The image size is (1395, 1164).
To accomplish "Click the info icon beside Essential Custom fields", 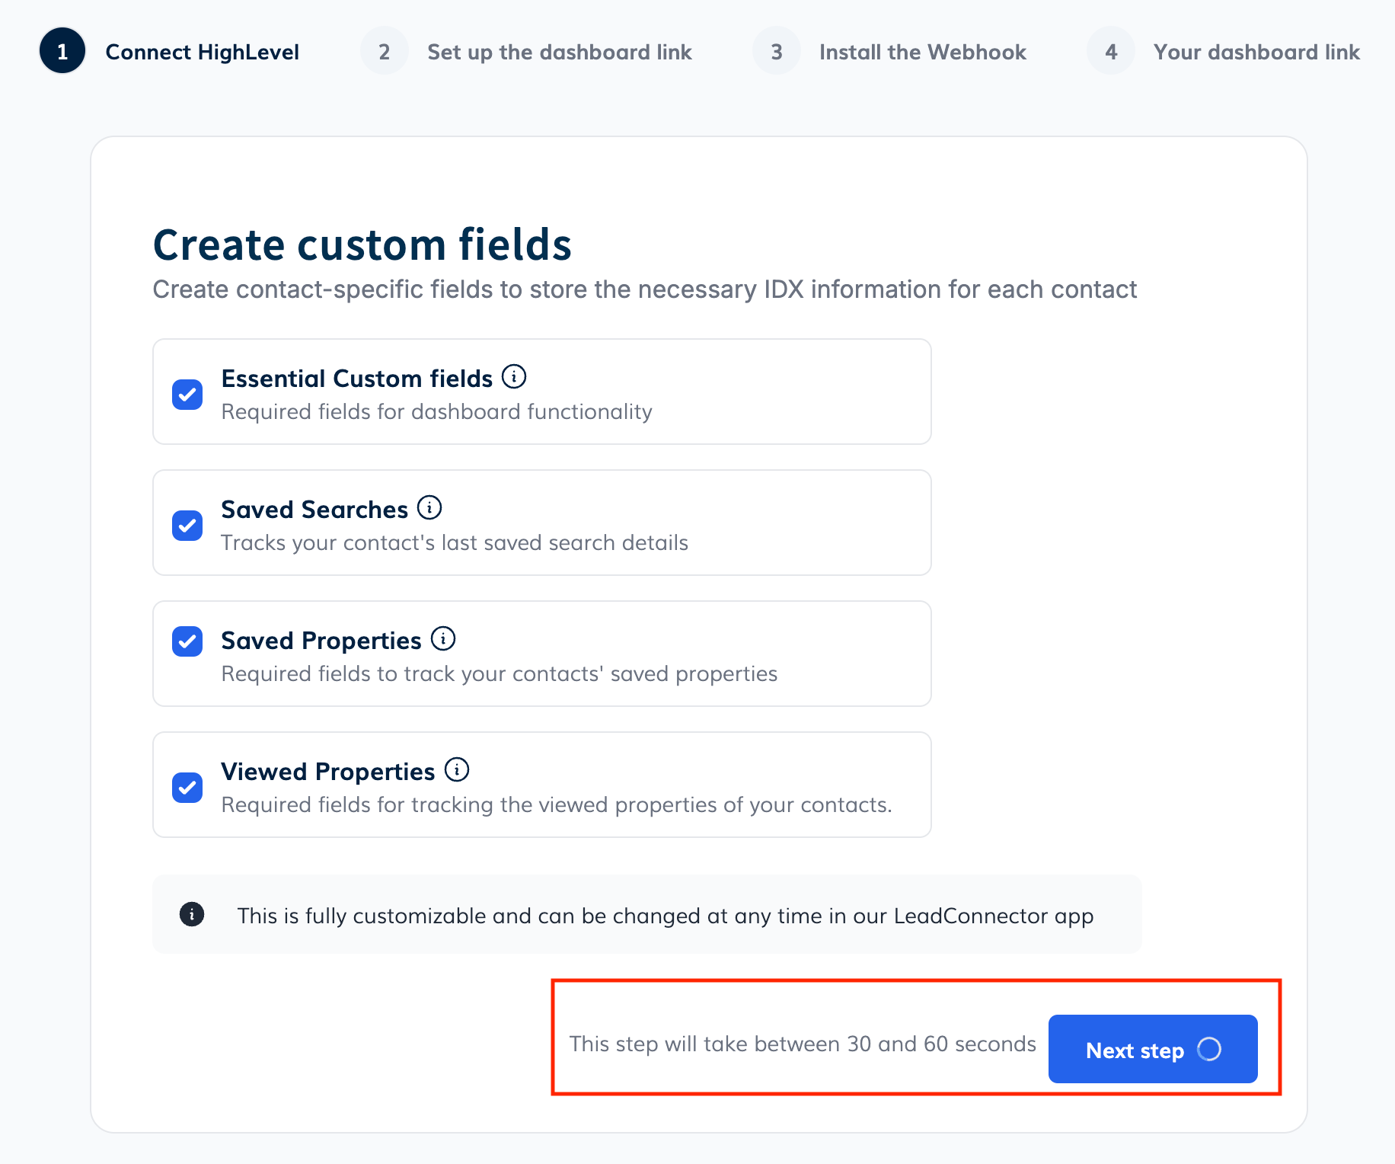I will (514, 376).
